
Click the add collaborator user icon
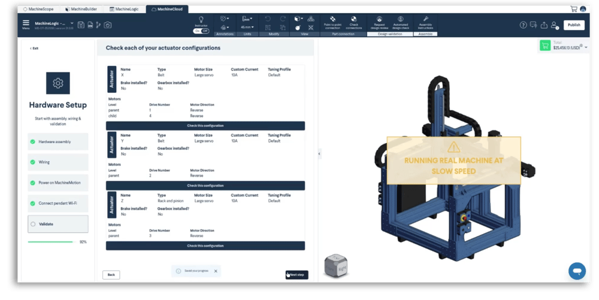coord(555,25)
